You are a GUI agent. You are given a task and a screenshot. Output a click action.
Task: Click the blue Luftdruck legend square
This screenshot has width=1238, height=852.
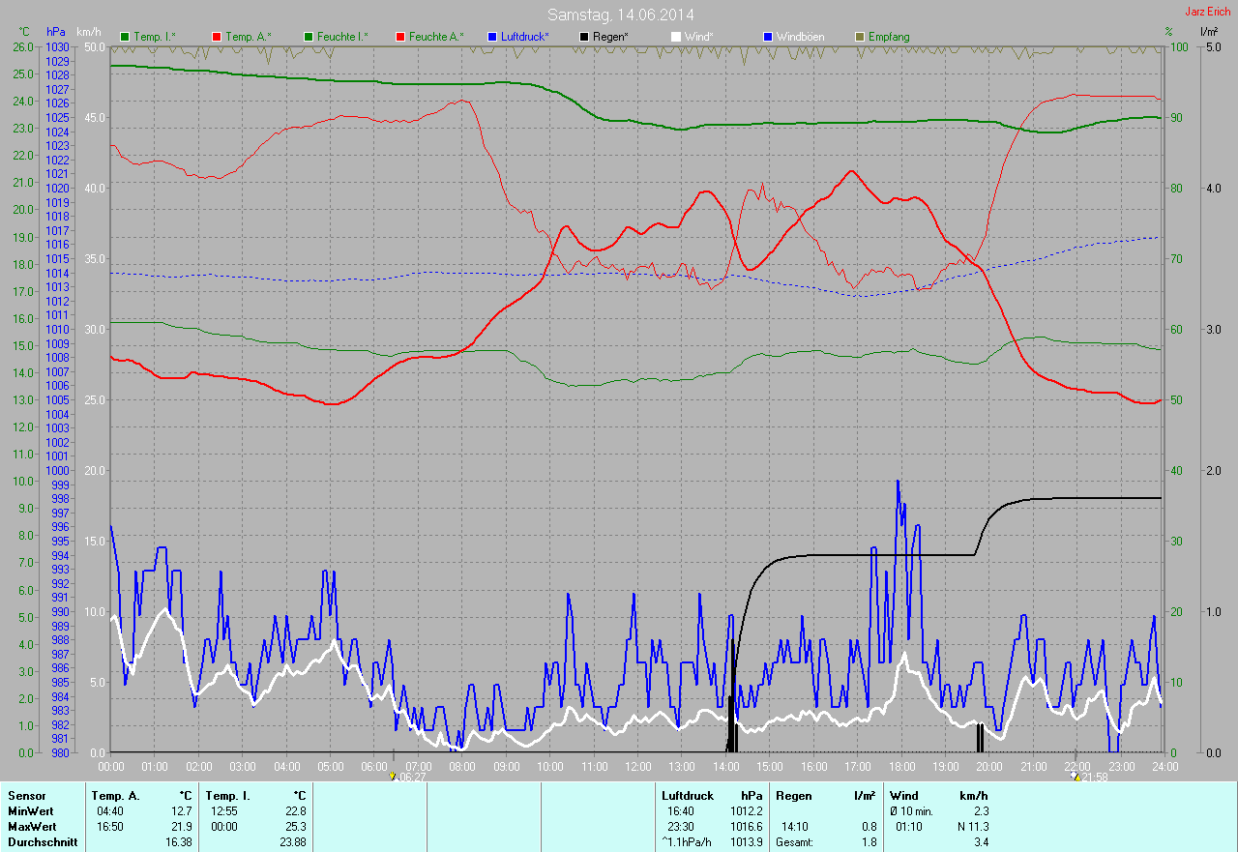[492, 37]
